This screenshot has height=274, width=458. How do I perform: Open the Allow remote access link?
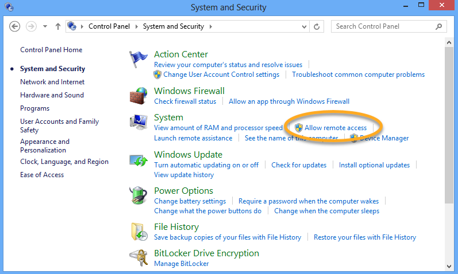coord(336,128)
